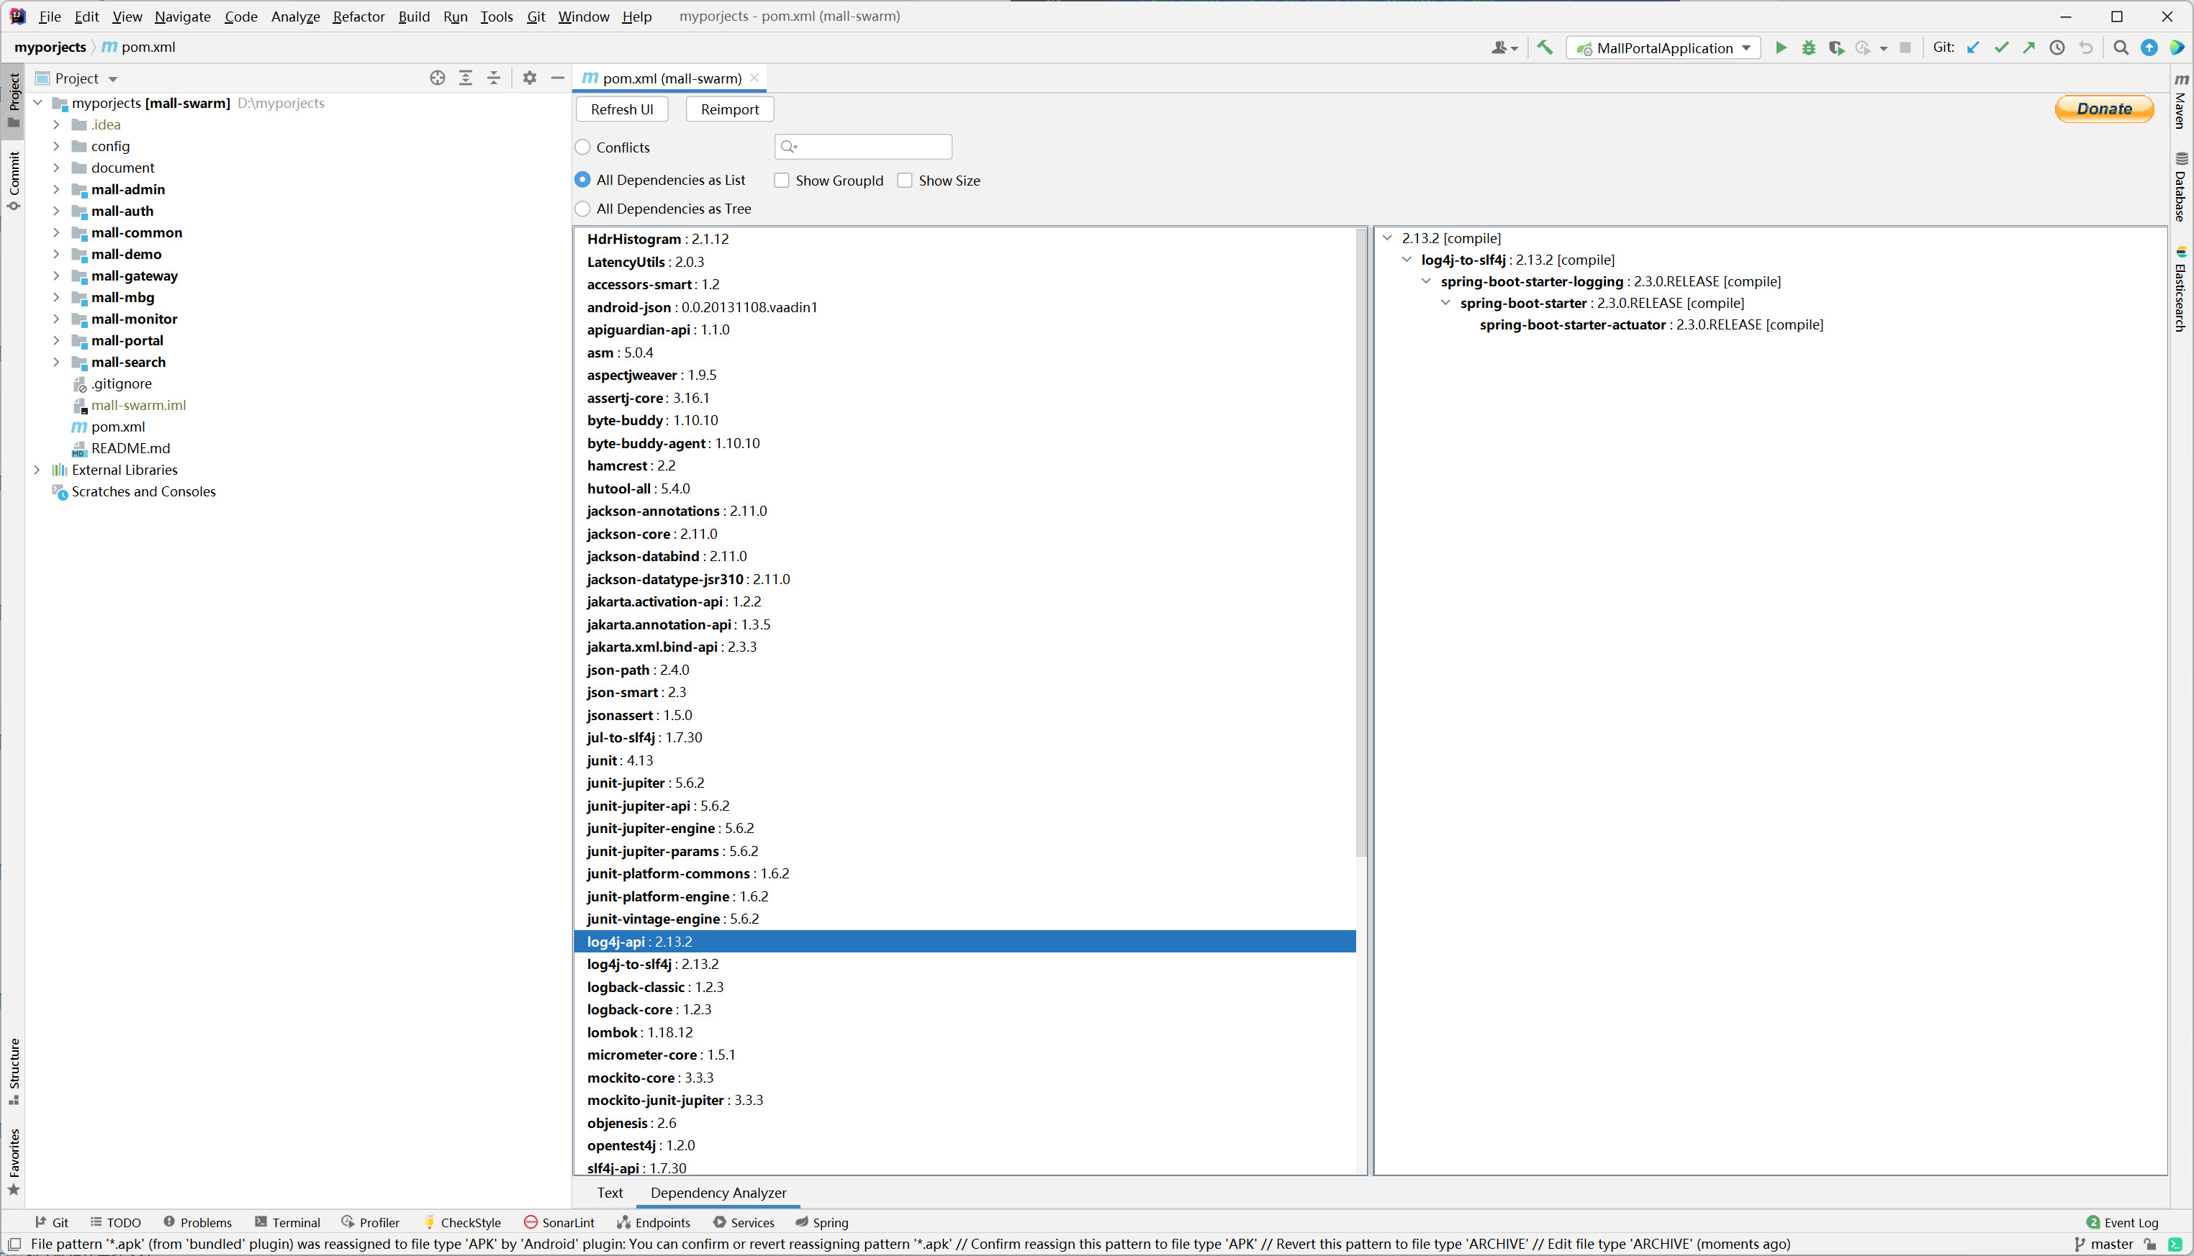Click the dependency search input field
The width and height of the screenshot is (2194, 1256).
863,147
